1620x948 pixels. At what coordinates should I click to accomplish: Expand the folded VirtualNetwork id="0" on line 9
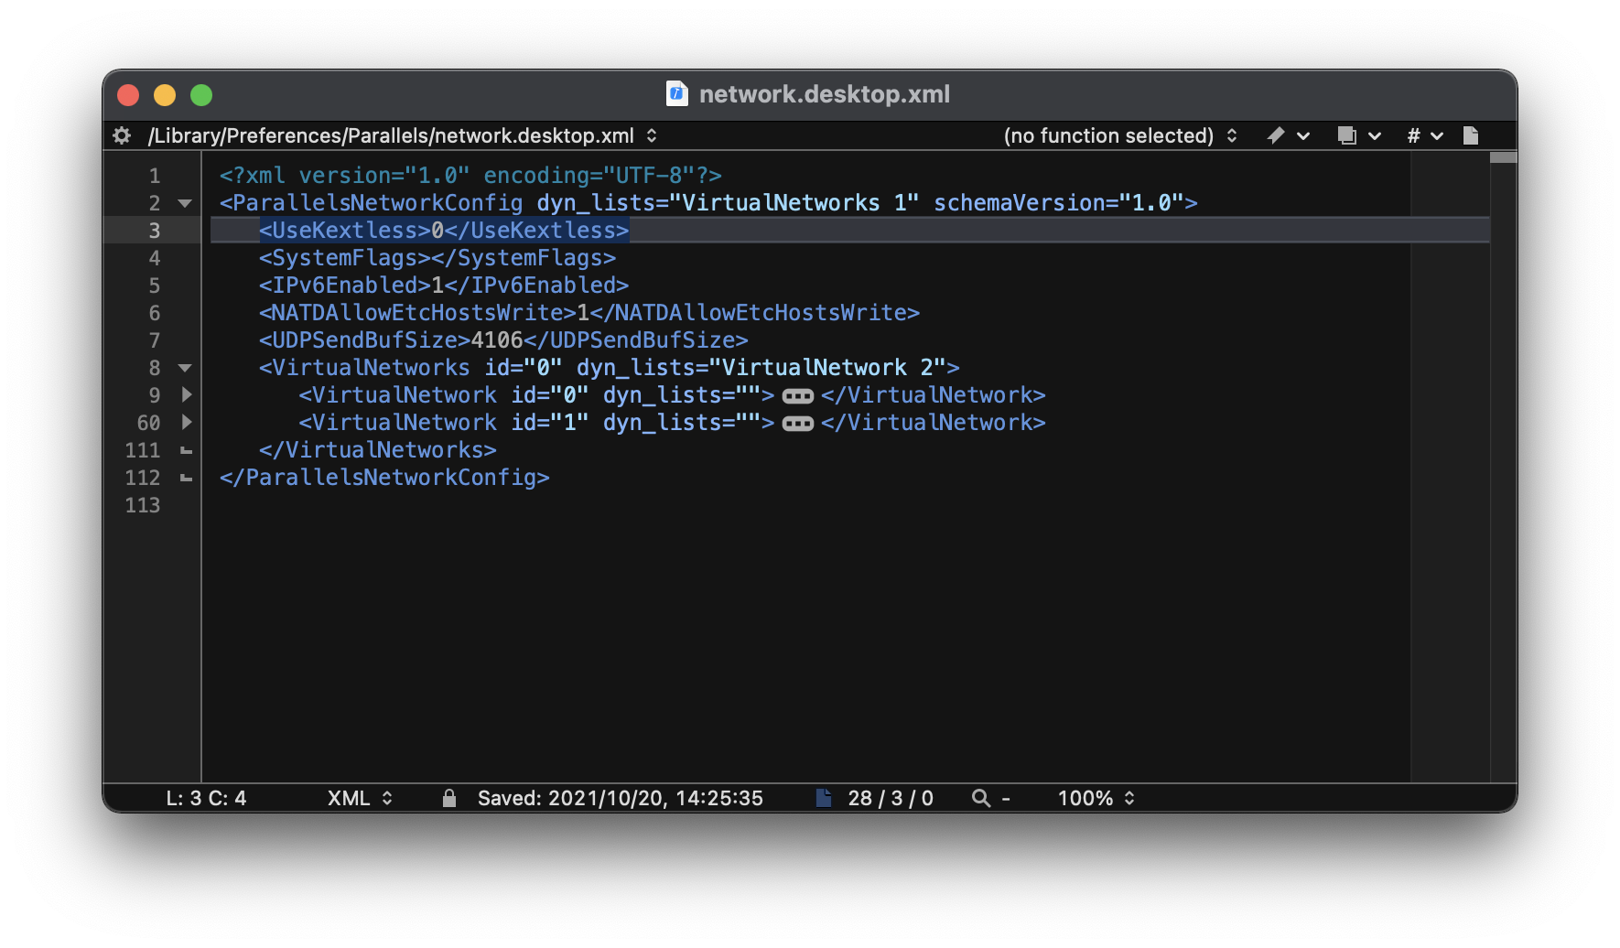click(187, 394)
